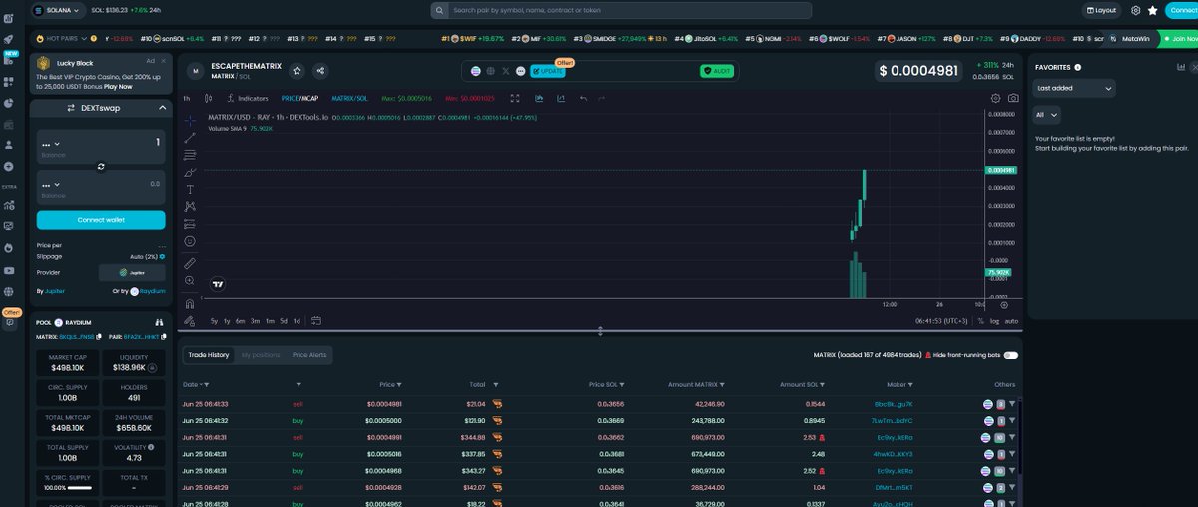Select the zoom in tool on chart
The image size is (1198, 507).
(x=190, y=281)
